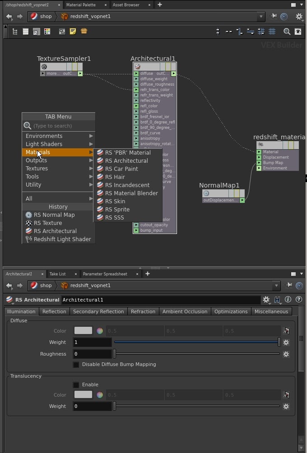Image resolution: width=307 pixels, height=453 pixels.
Task: Enable Disable Diffuse Bump Mapping checkbox
Action: tap(76, 365)
